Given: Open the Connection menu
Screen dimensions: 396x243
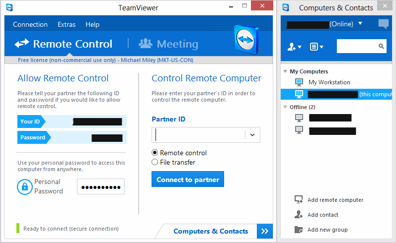Looking at the screenshot, I should tap(30, 24).
